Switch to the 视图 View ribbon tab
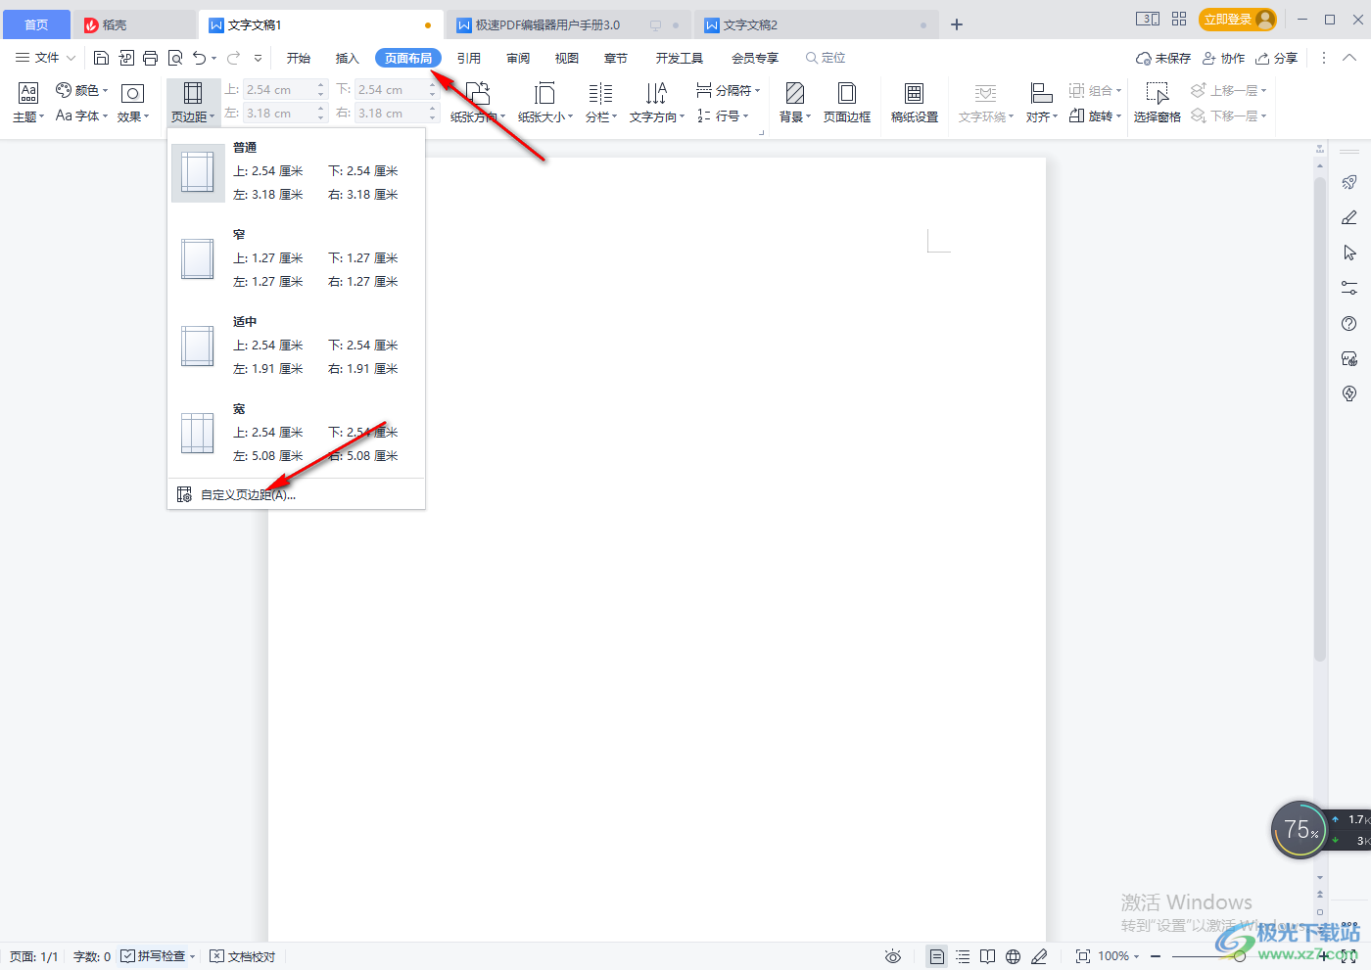The image size is (1371, 970). [x=567, y=58]
